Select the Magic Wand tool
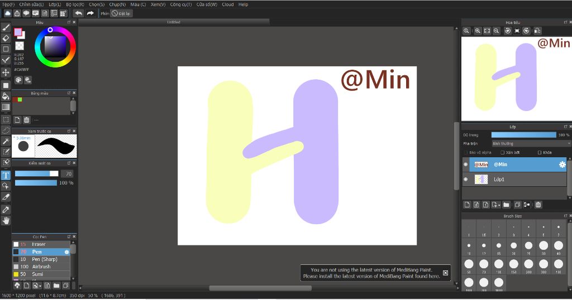 coord(6,141)
